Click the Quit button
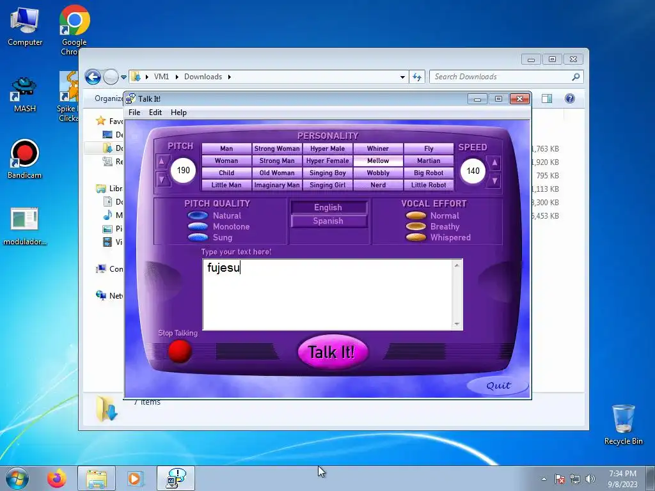Viewport: 655px width, 491px height. (498, 386)
